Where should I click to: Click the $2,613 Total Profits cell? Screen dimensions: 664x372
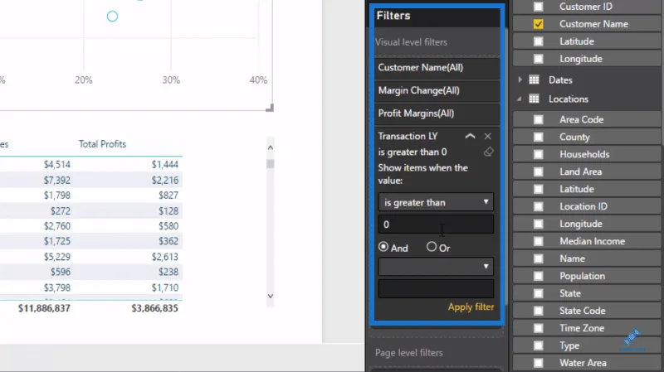point(165,257)
